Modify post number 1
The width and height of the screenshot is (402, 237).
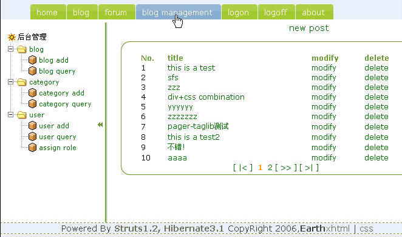(324, 68)
